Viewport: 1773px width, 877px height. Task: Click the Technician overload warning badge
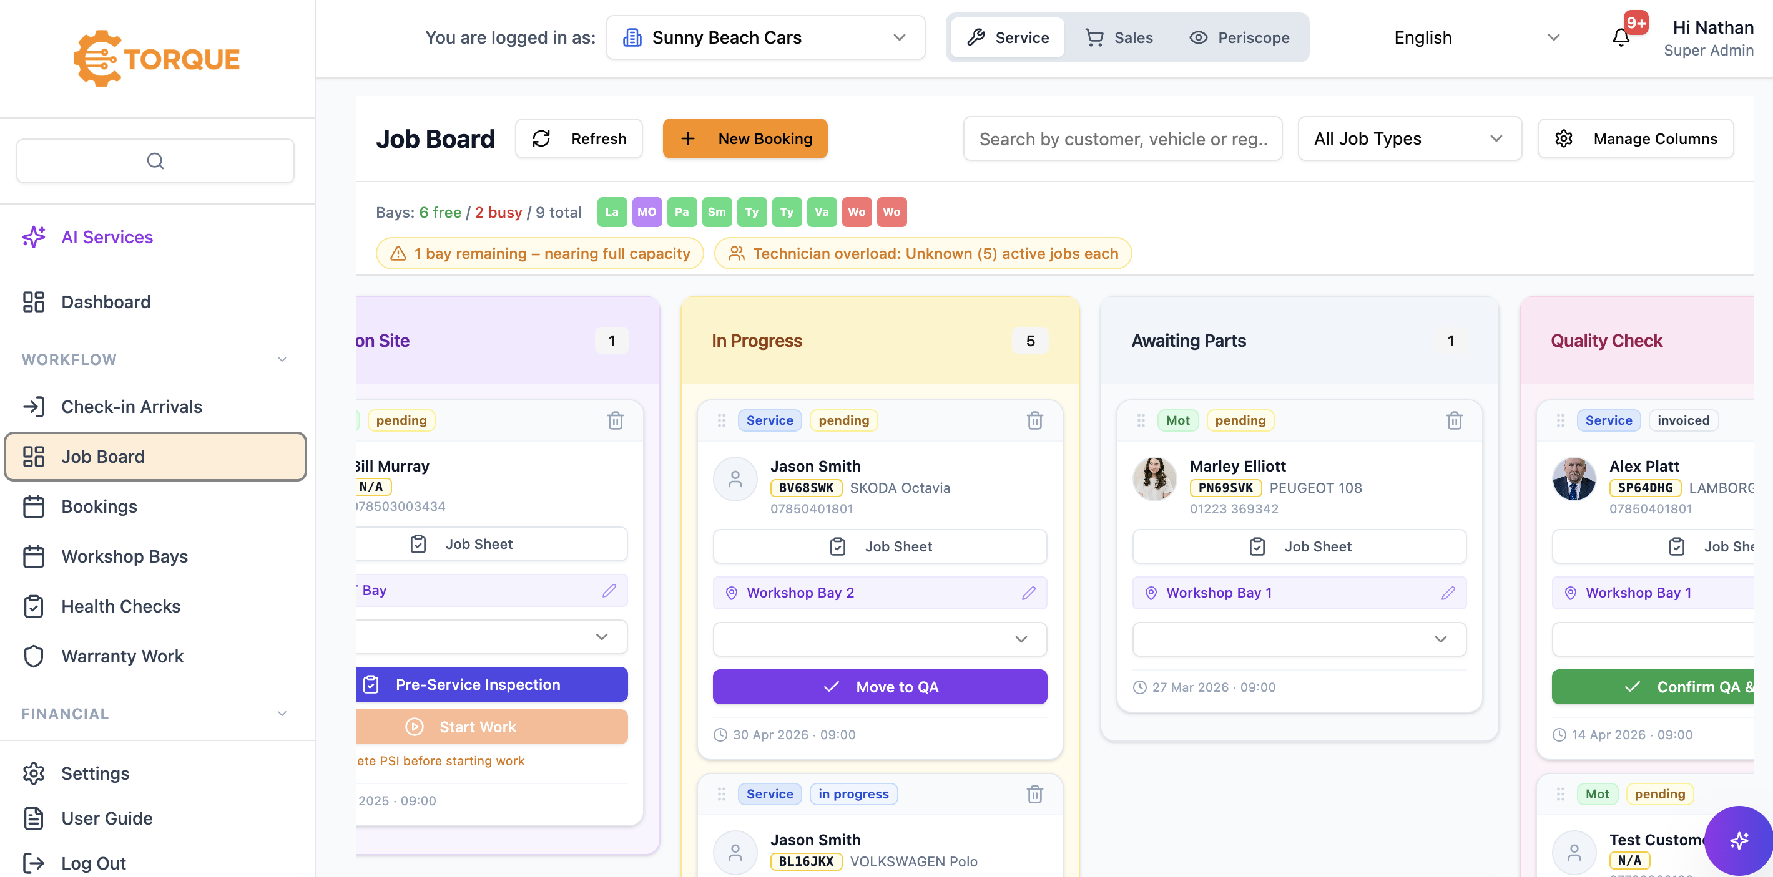pos(923,253)
